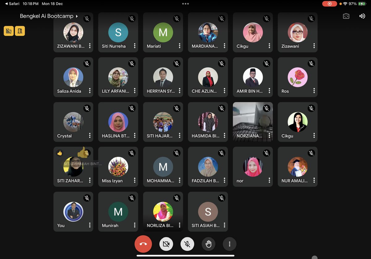Click muted mic icon on Munirah tile
The height and width of the screenshot is (259, 371).
[132, 198]
